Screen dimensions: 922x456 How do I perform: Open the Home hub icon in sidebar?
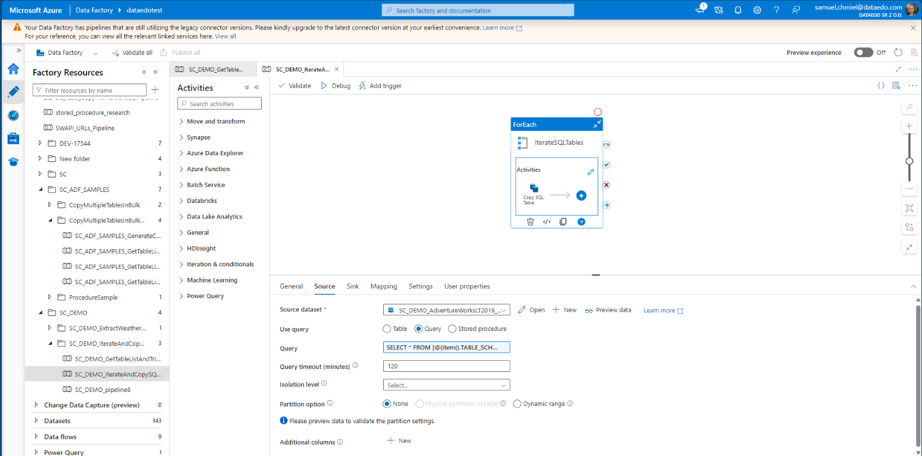click(x=13, y=69)
